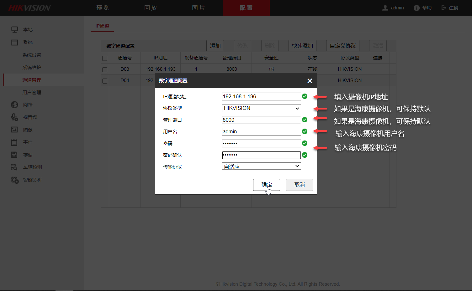Click the Local (本地) monitor icon

15,30
